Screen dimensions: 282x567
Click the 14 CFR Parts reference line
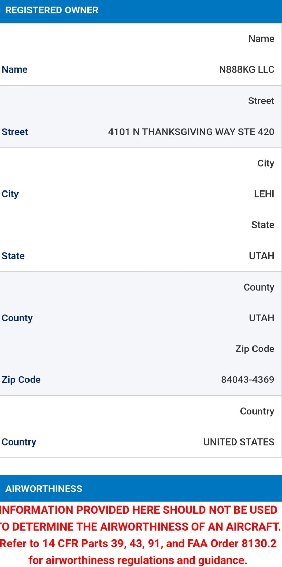138,544
